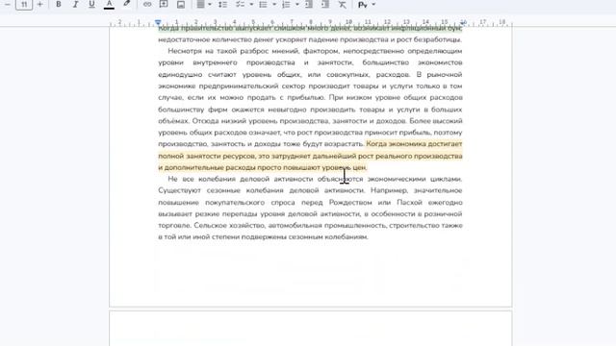Open the input tools language button
The height and width of the screenshot is (346, 616).
[x=363, y=4]
